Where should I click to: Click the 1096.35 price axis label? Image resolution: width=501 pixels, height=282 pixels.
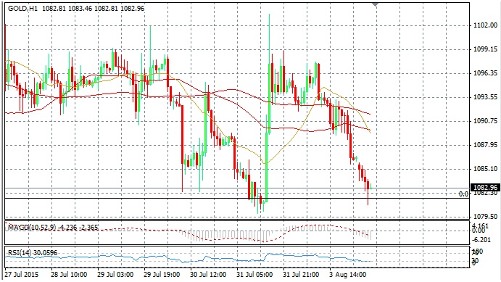pos(485,73)
